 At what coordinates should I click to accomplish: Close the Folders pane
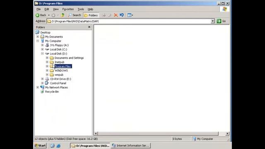tap(89, 27)
